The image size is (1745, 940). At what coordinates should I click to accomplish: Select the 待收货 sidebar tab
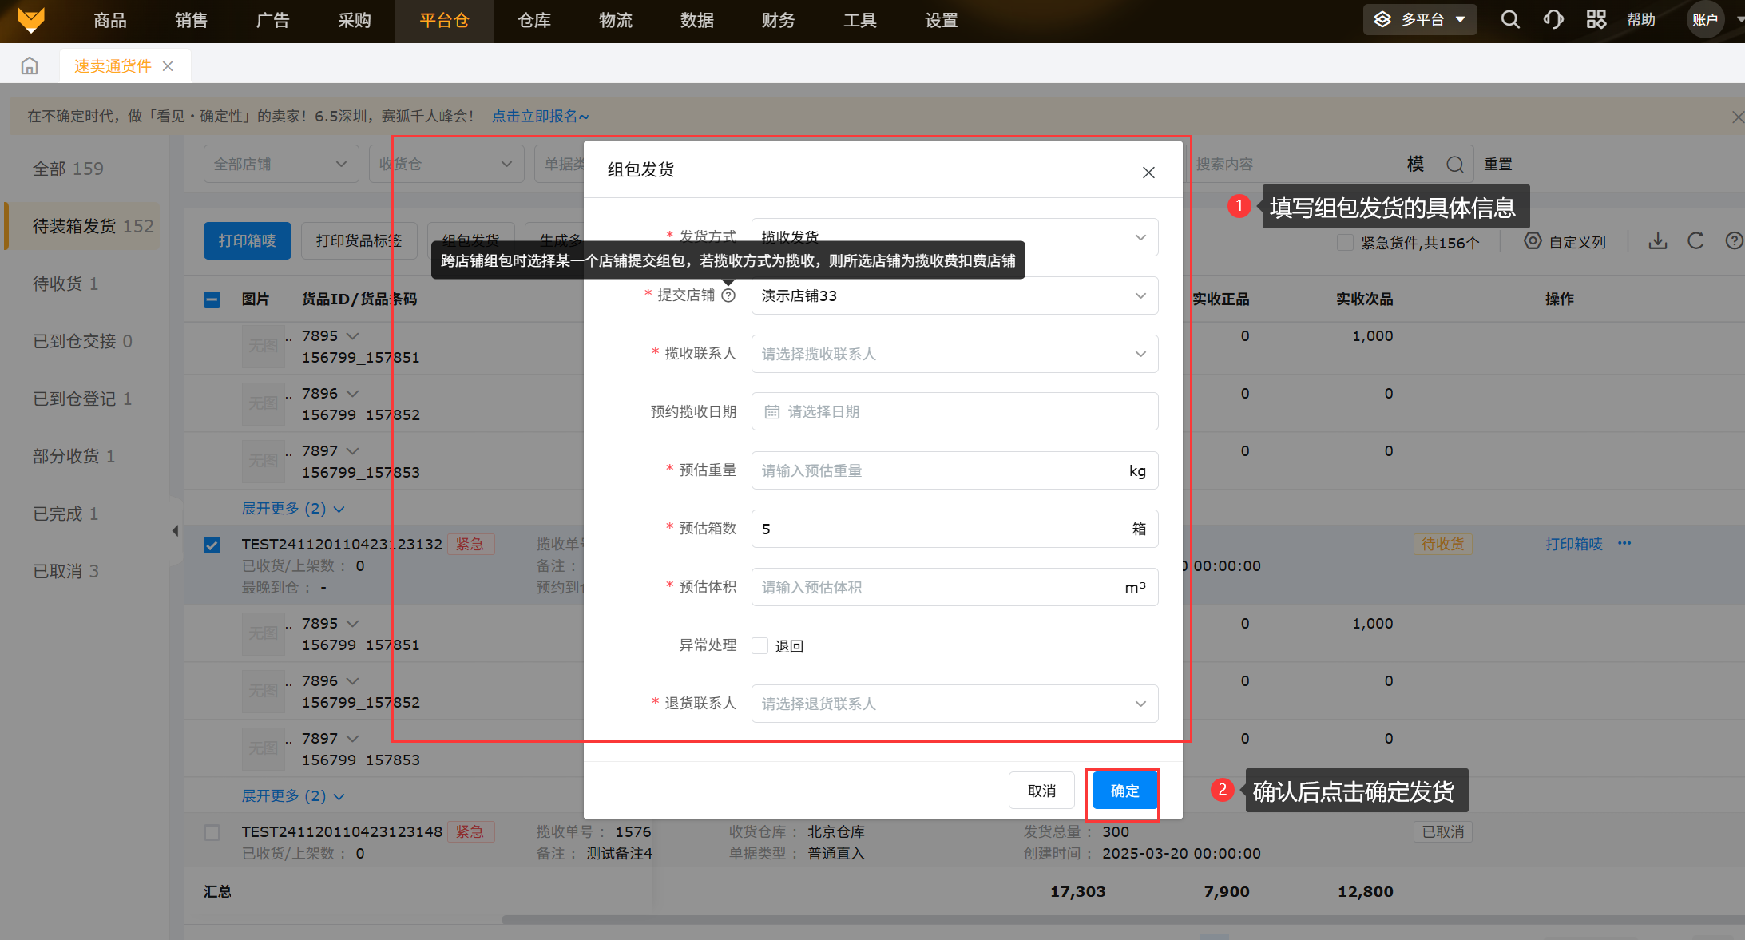pyautogui.click(x=65, y=284)
